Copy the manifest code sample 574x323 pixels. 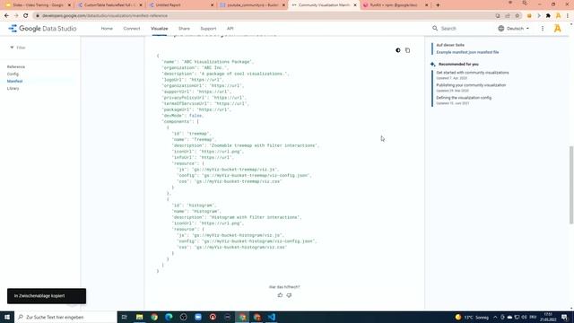coord(407,50)
